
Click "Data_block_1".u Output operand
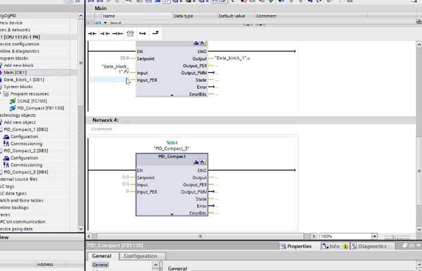(x=232, y=58)
